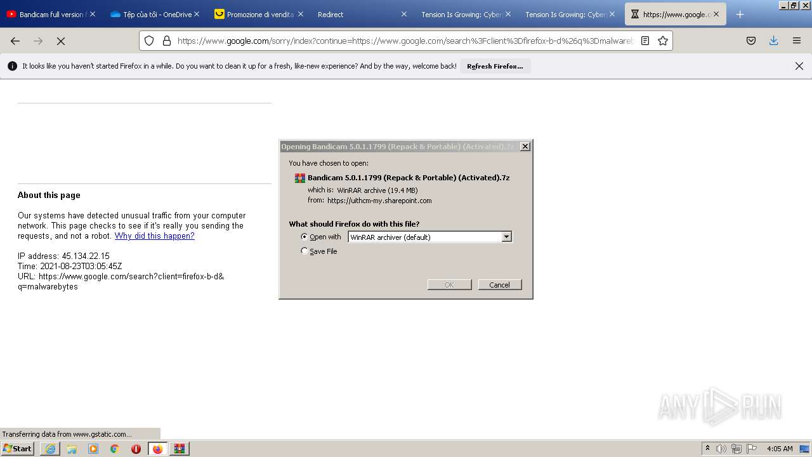812x457 pixels.
Task: Close the Promozione di vendita tab
Action: pyautogui.click(x=300, y=14)
